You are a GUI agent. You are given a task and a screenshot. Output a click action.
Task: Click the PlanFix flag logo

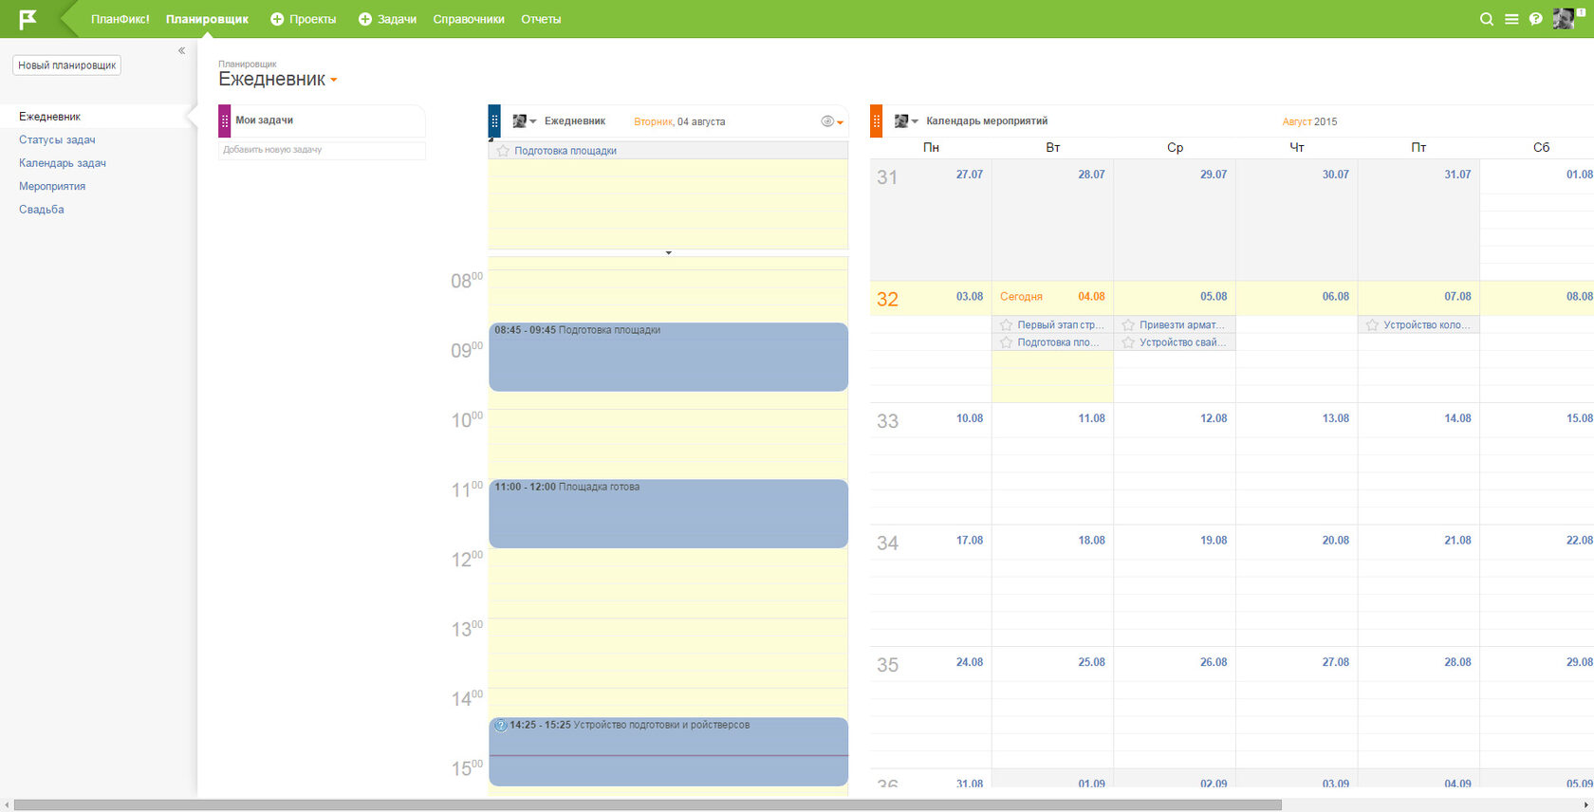tap(28, 19)
